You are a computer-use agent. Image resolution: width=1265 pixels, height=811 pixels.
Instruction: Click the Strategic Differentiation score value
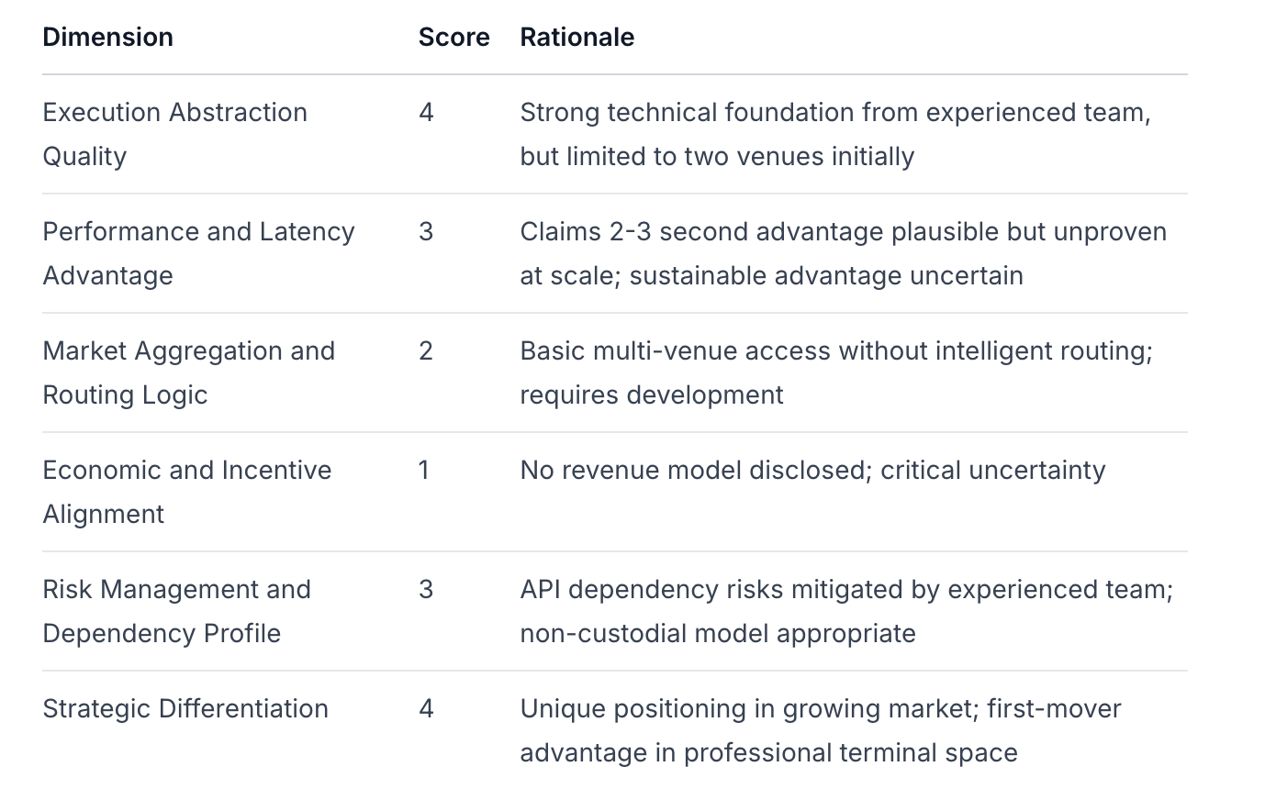[x=426, y=708]
